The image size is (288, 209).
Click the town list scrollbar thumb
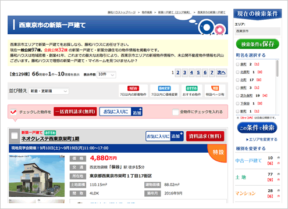(x=278, y=68)
